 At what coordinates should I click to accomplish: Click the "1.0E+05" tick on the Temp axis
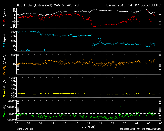point(12,114)
